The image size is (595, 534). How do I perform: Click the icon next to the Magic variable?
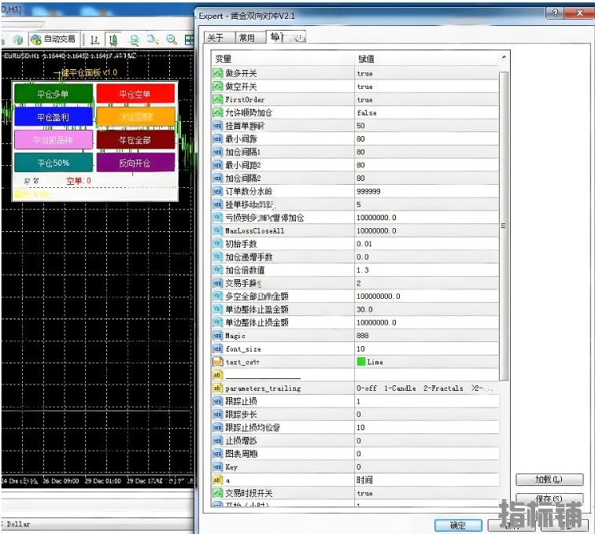[218, 336]
